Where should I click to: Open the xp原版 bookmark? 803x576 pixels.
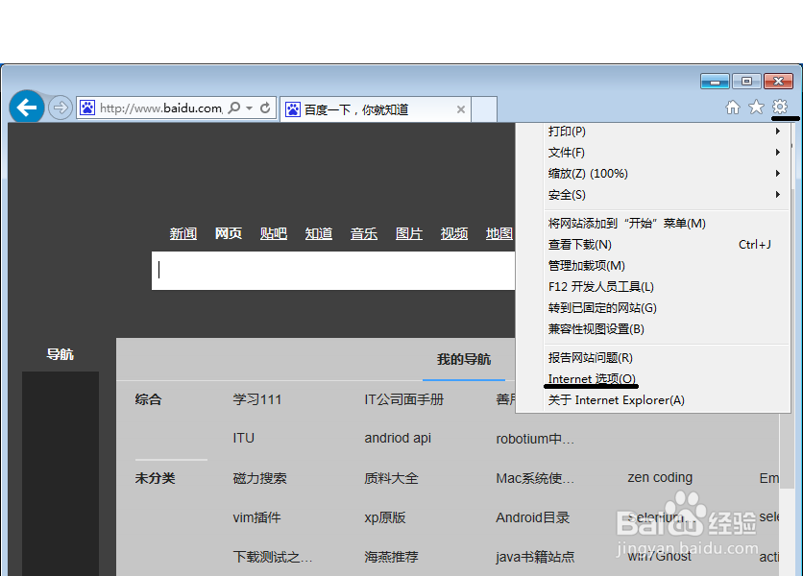point(384,517)
